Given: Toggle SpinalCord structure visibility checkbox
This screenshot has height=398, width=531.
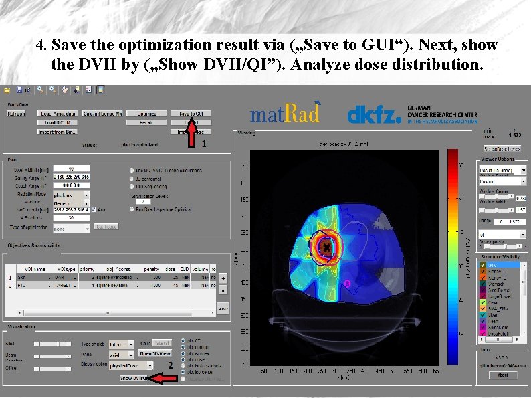Looking at the screenshot, I should (x=483, y=328).
